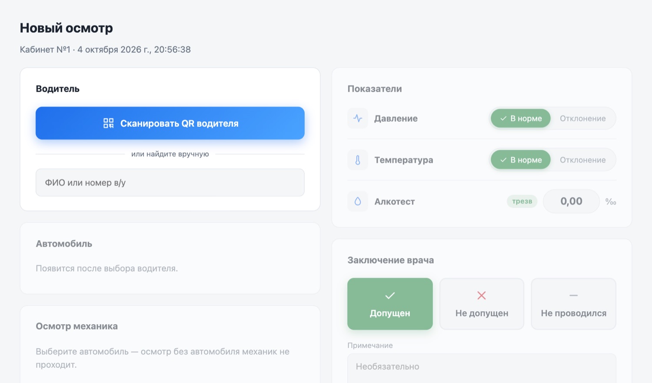Click the Давление label text
652x383 pixels.
tap(396, 119)
